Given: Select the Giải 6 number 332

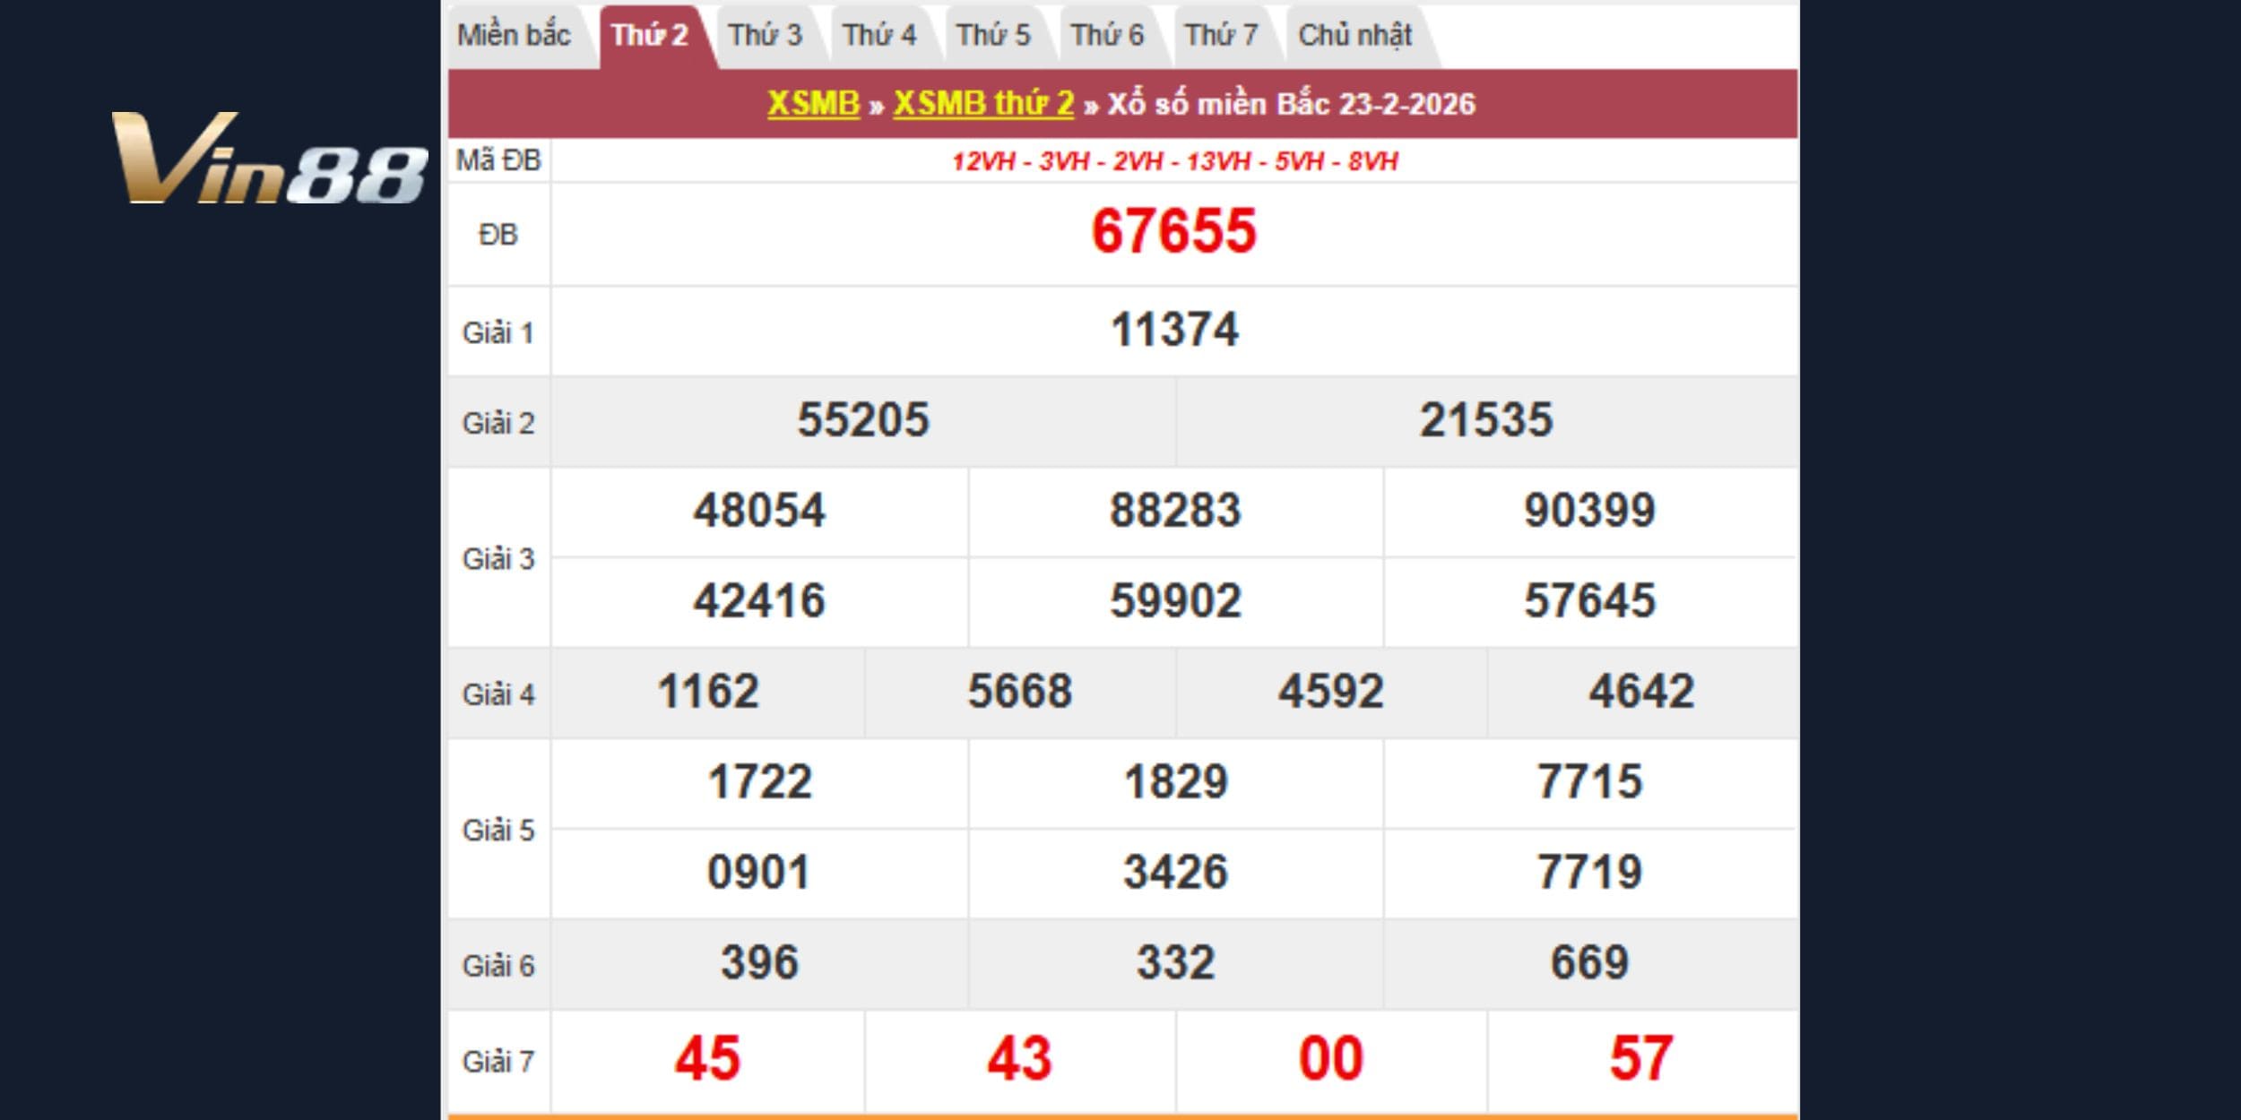Looking at the screenshot, I should click(1175, 963).
